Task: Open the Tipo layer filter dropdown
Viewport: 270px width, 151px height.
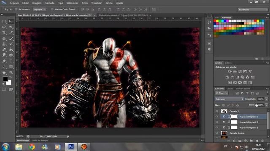Action: click(x=221, y=93)
